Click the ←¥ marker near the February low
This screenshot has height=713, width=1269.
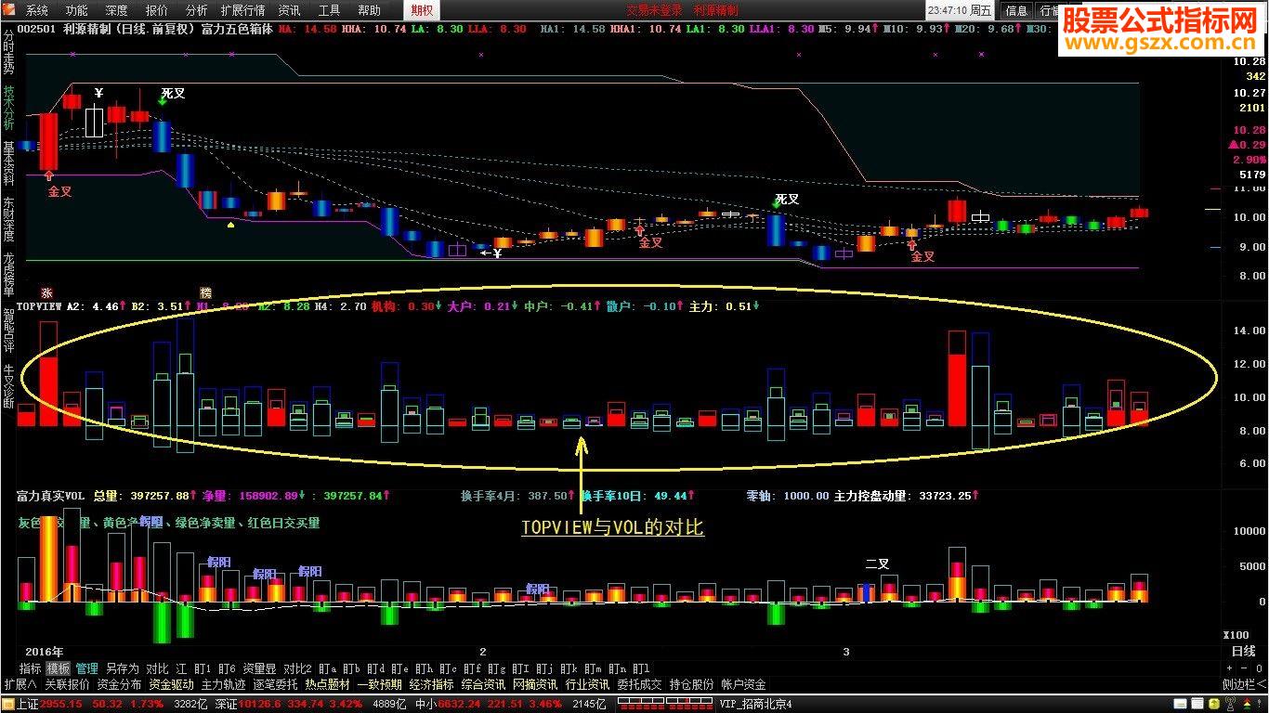coord(491,253)
